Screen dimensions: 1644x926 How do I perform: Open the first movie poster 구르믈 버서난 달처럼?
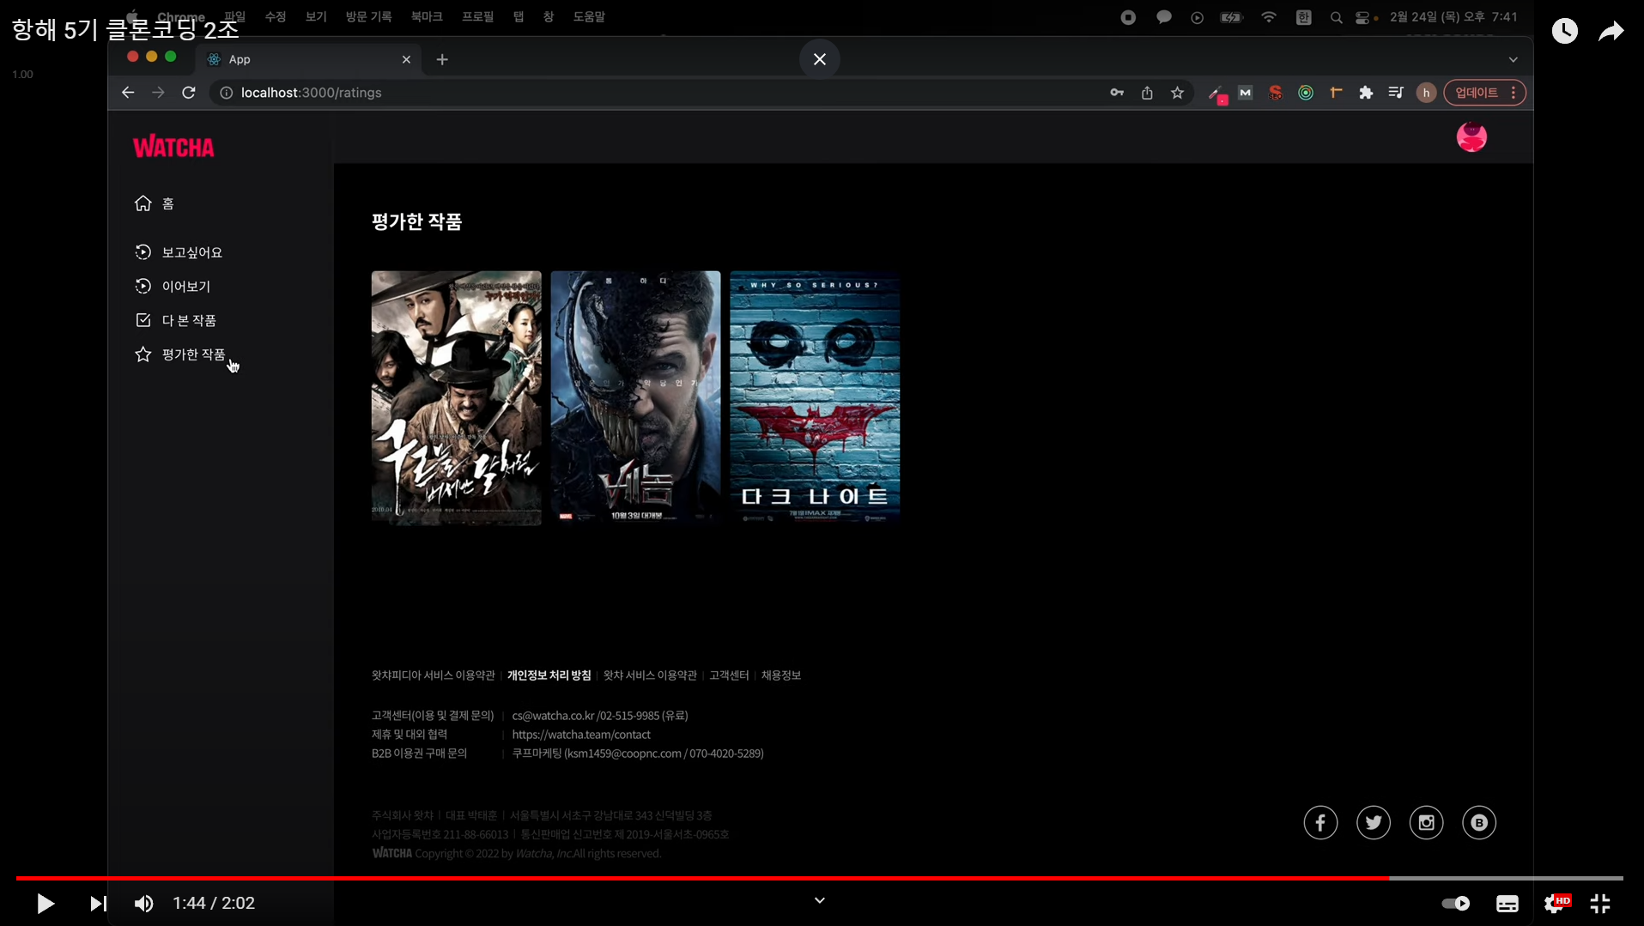point(456,398)
